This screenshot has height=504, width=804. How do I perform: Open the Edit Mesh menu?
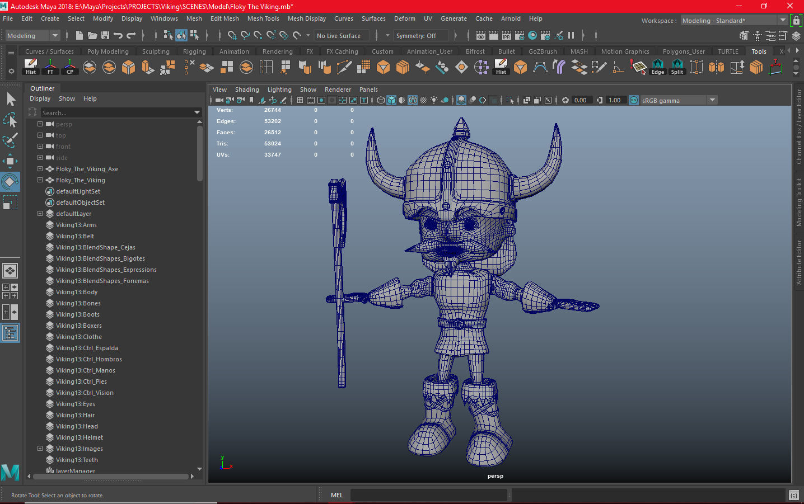tap(225, 18)
